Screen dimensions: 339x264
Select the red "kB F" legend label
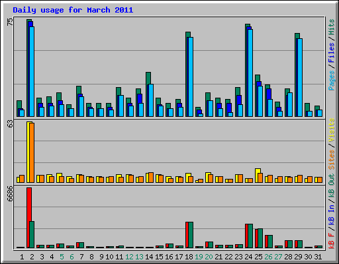point(332,241)
